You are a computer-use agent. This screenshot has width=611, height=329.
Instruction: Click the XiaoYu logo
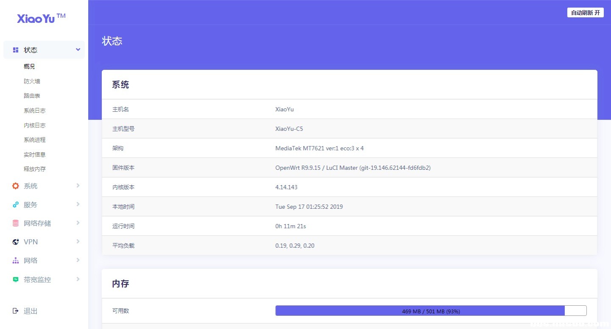(x=42, y=18)
